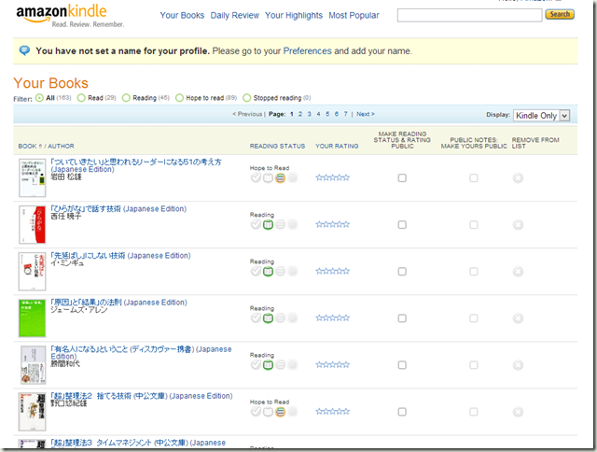This screenshot has height=452, width=597.
Task: Click the Search button
Action: [x=560, y=15]
